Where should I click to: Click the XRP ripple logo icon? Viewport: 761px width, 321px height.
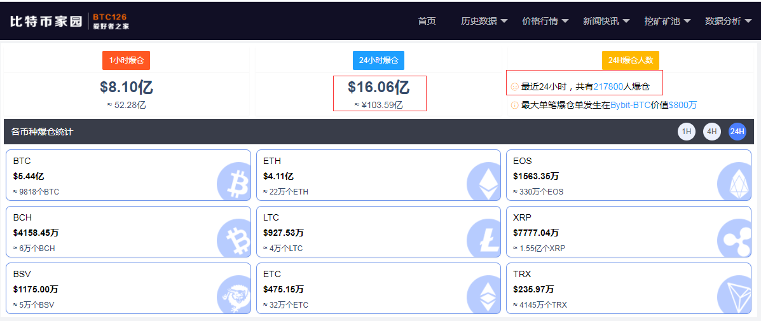tap(734, 238)
